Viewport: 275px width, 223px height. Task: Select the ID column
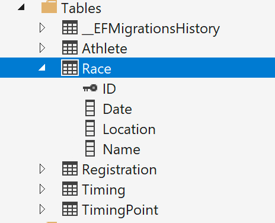(x=109, y=89)
